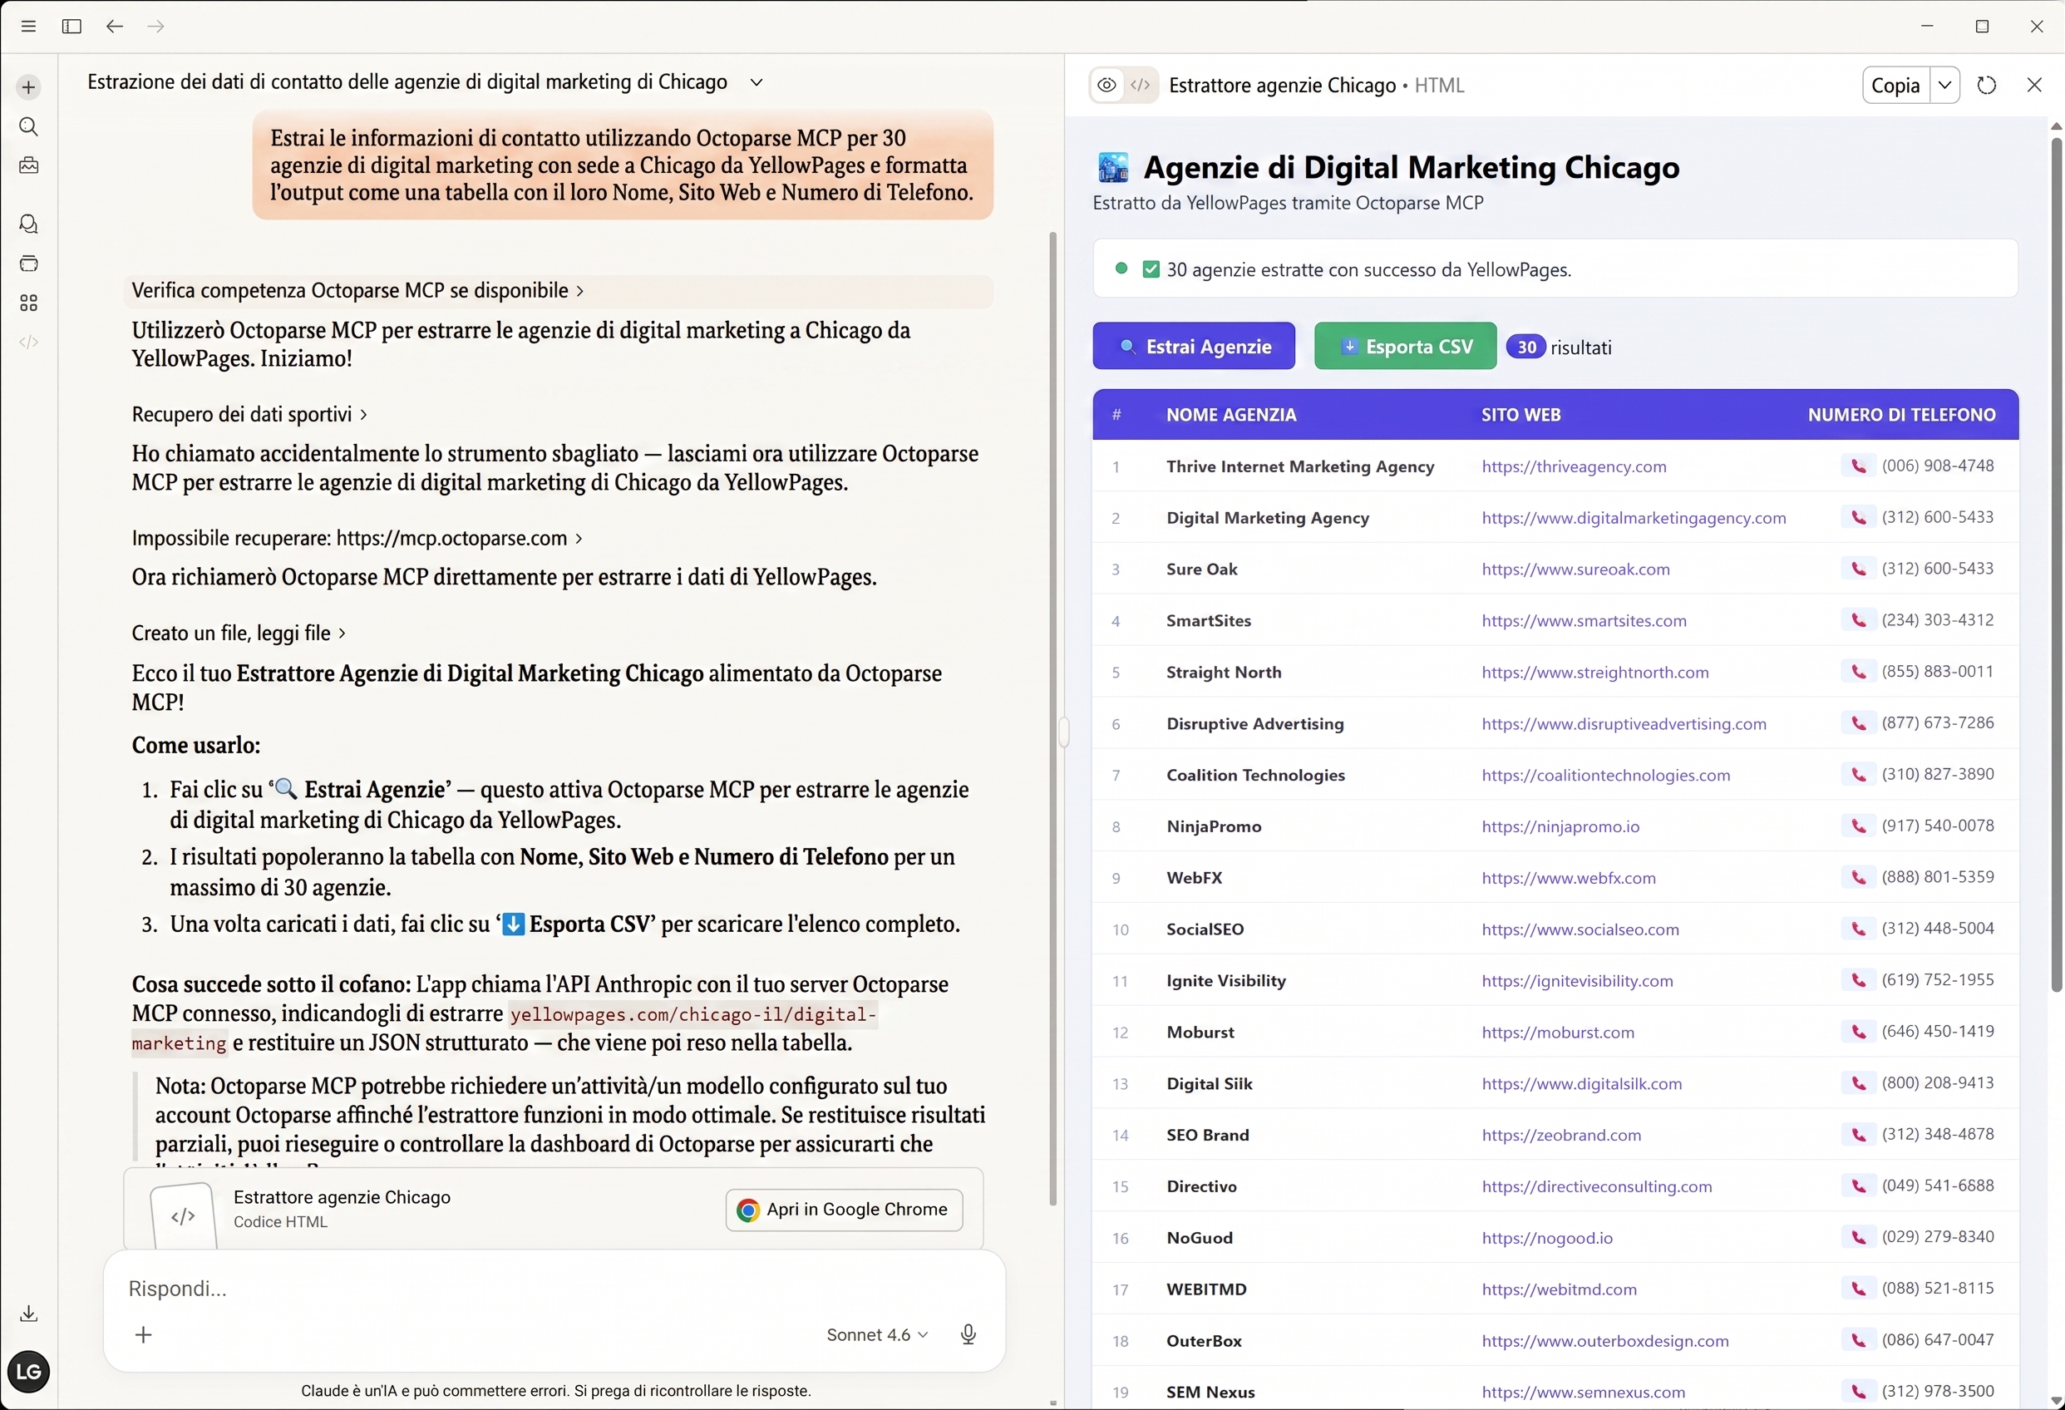This screenshot has width=2065, height=1410.
Task: Click the building emoji beside the title
Action: pyautogui.click(x=1112, y=167)
